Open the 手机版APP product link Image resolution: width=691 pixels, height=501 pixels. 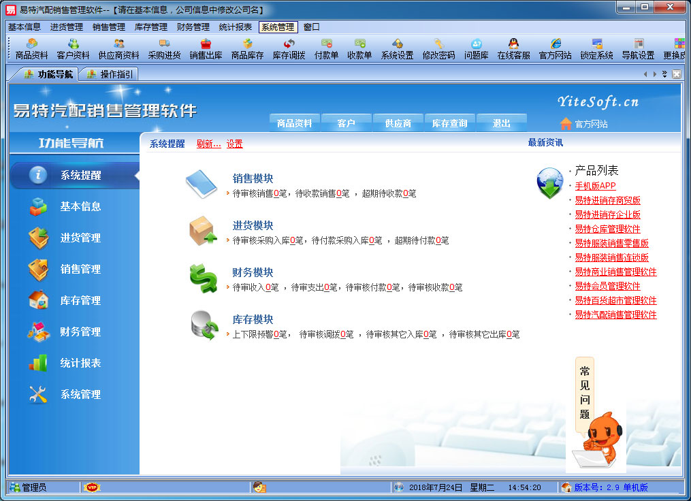click(x=596, y=186)
